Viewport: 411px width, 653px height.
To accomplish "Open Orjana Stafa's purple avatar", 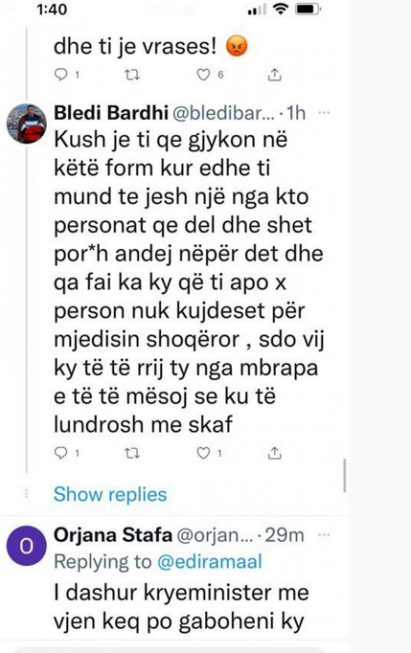I will 26,546.
